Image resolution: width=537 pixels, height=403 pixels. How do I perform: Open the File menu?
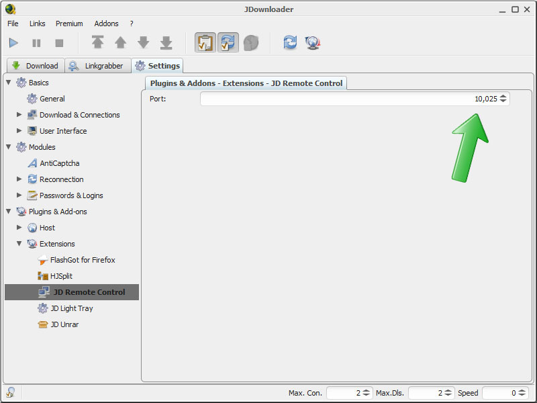(13, 24)
